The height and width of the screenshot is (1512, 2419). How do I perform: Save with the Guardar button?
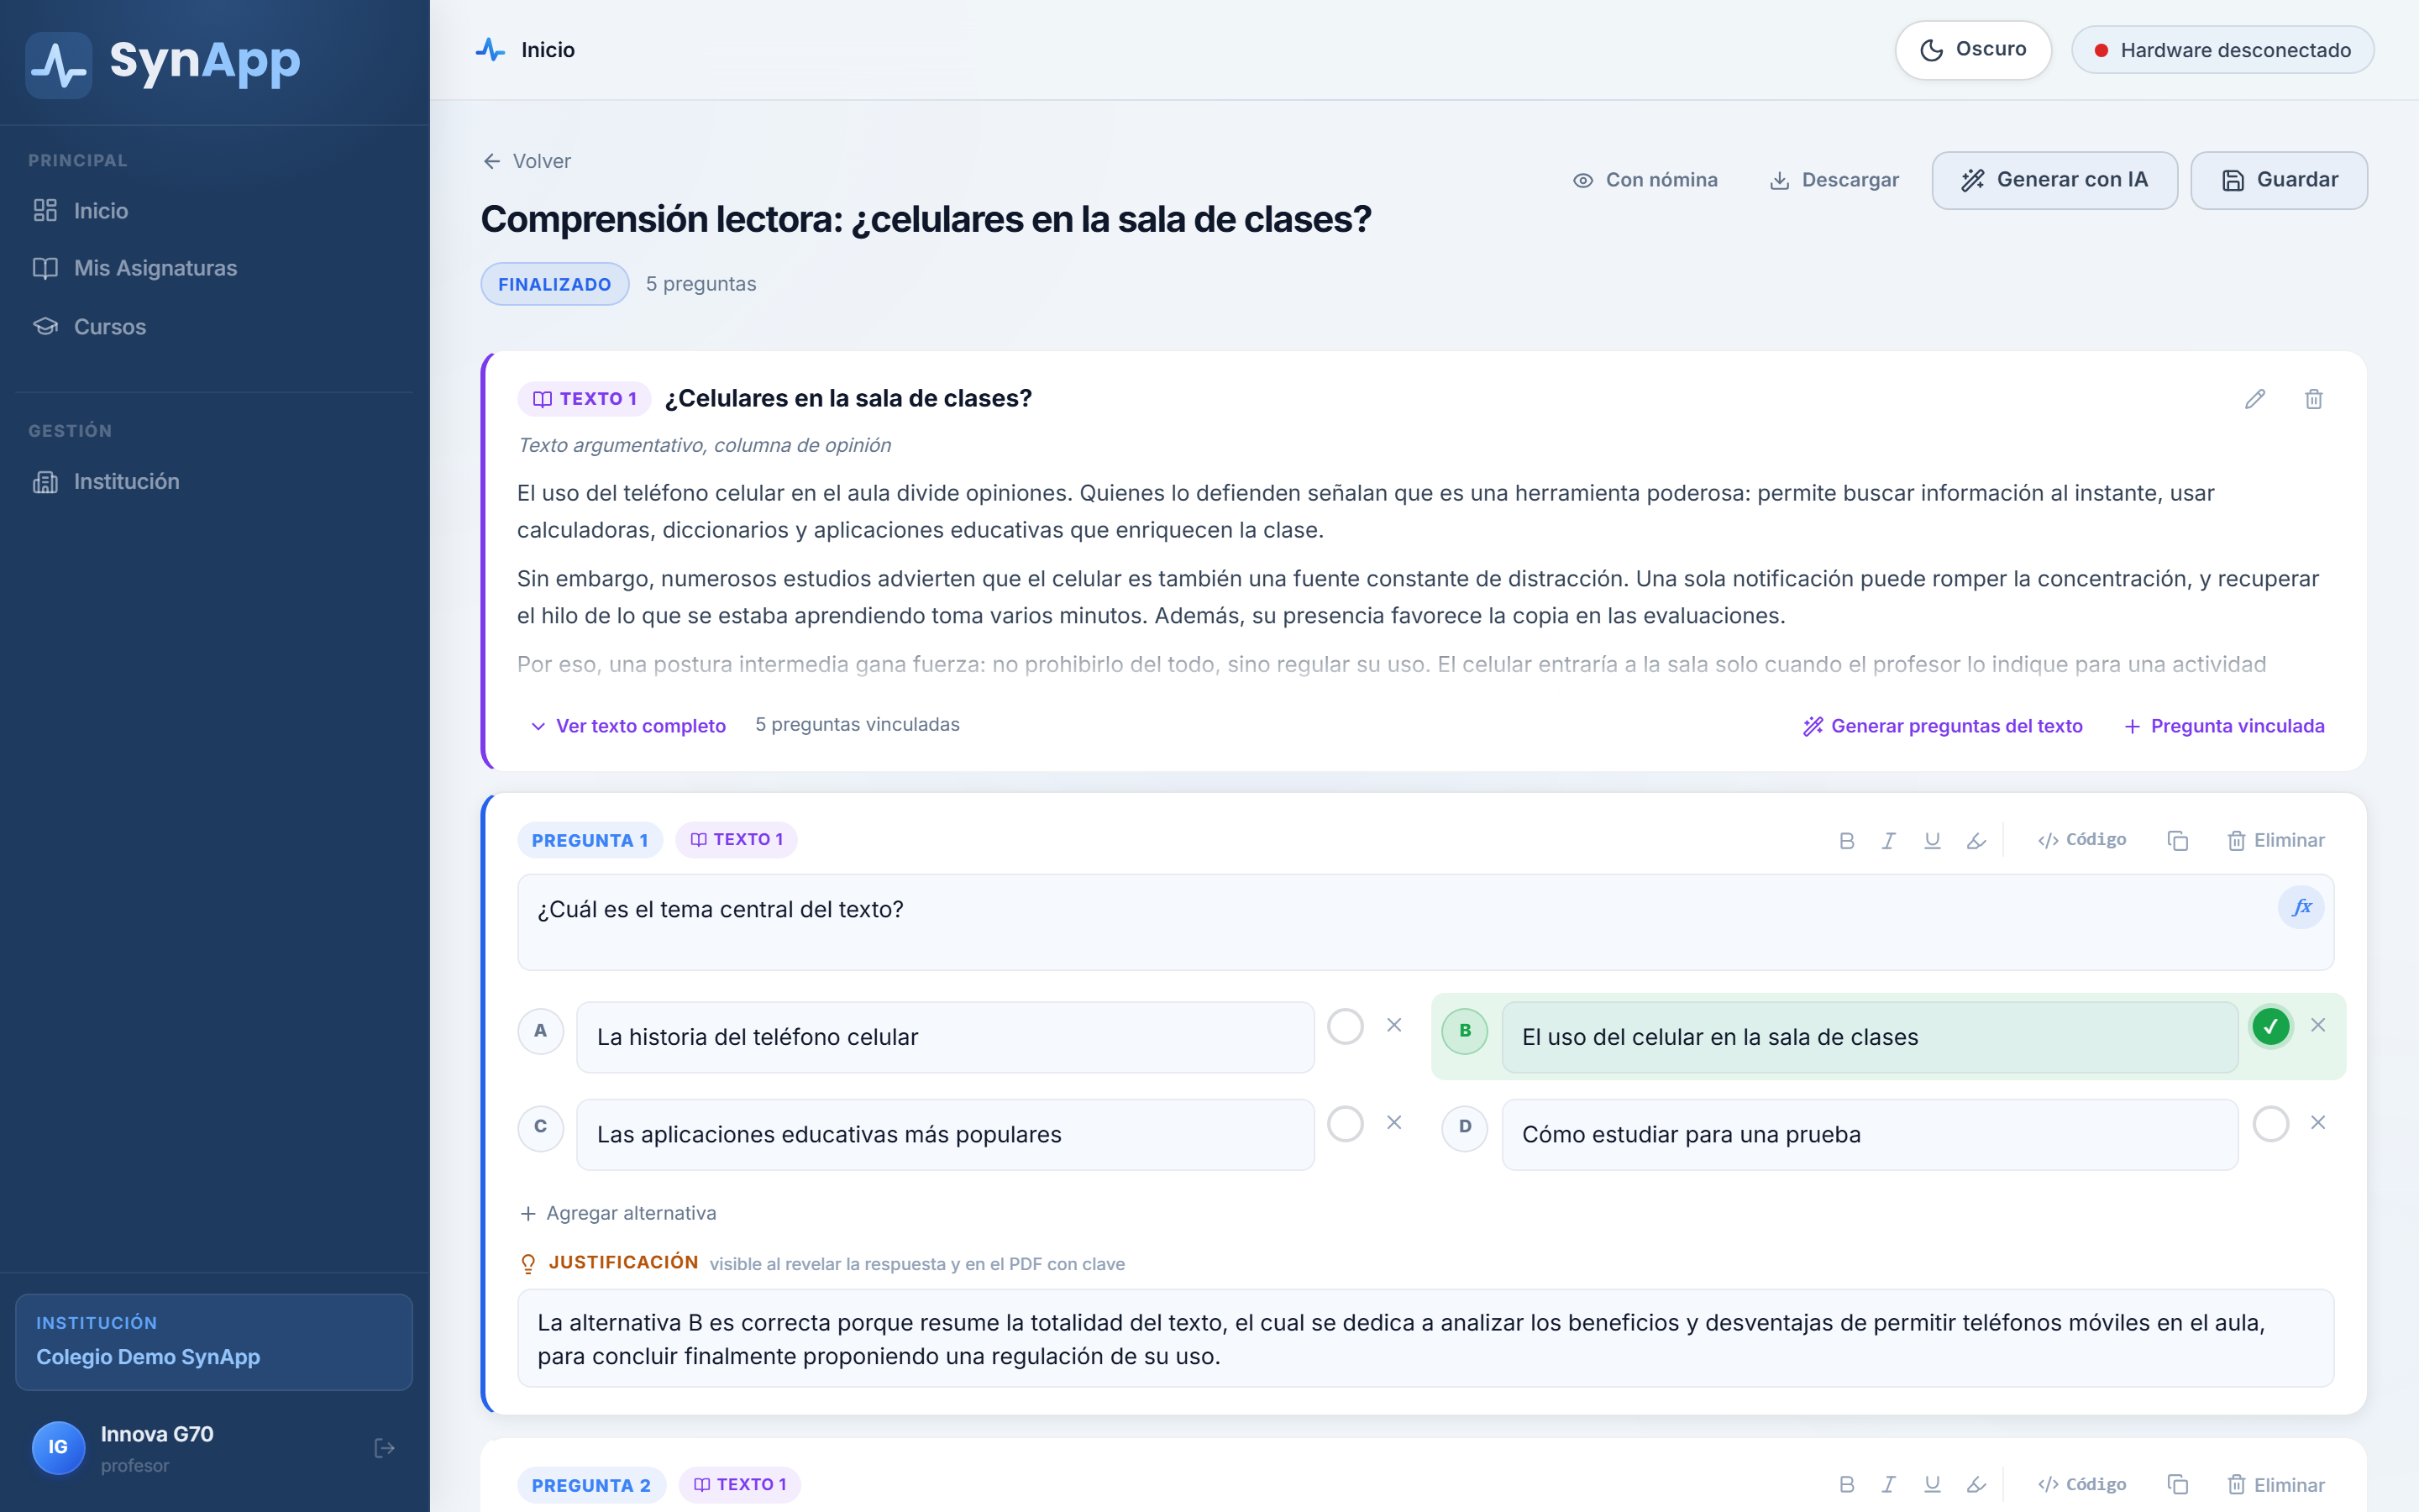pyautogui.click(x=2278, y=180)
